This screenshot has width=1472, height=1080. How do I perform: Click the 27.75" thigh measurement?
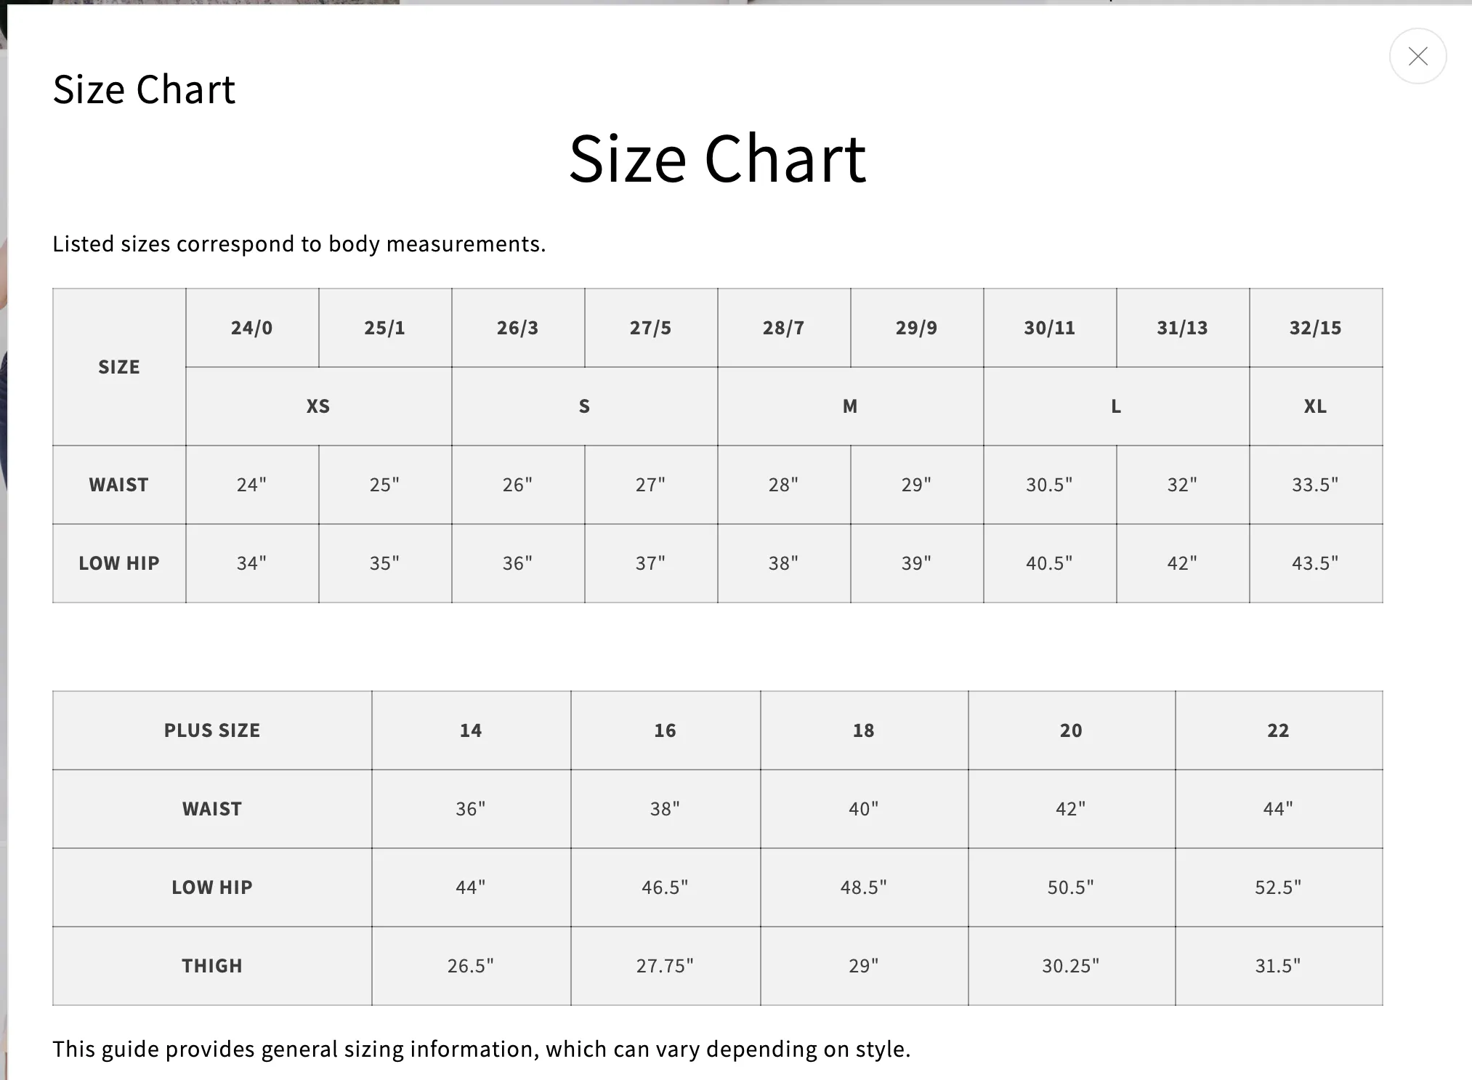click(x=665, y=966)
